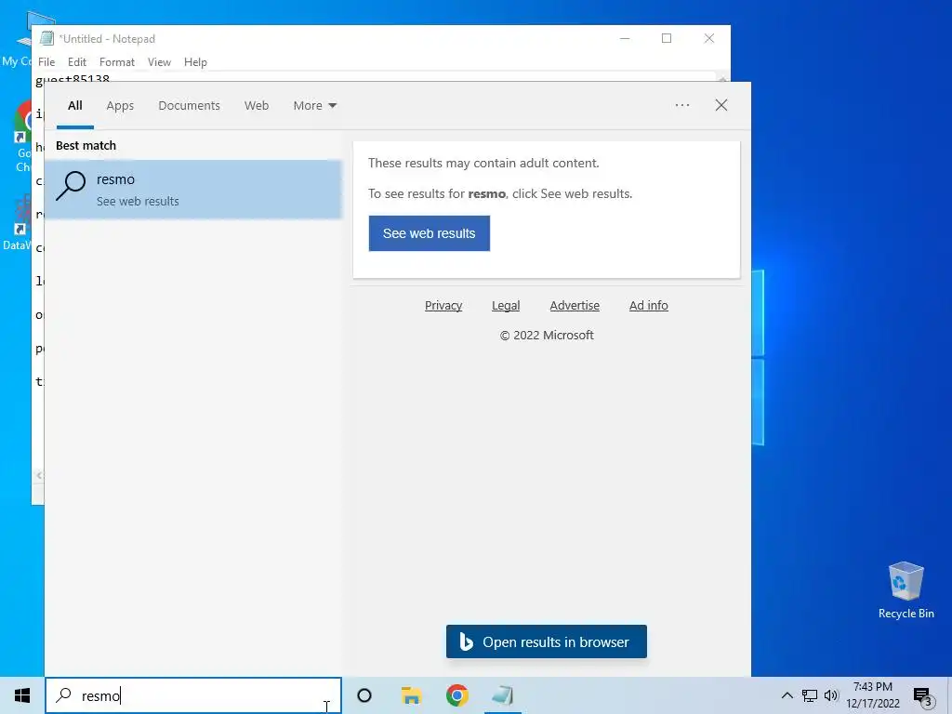Click the Best match heading text
Image resolution: width=952 pixels, height=714 pixels.
(86, 146)
